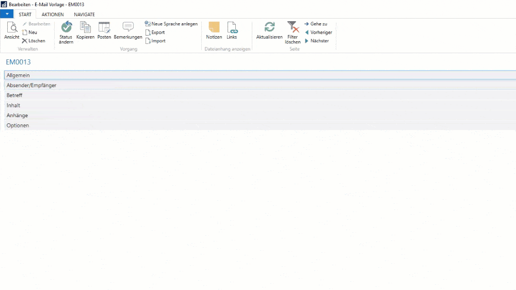Open the blue application menu dropdown

(x=7, y=14)
